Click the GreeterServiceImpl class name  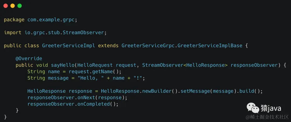click(69, 45)
